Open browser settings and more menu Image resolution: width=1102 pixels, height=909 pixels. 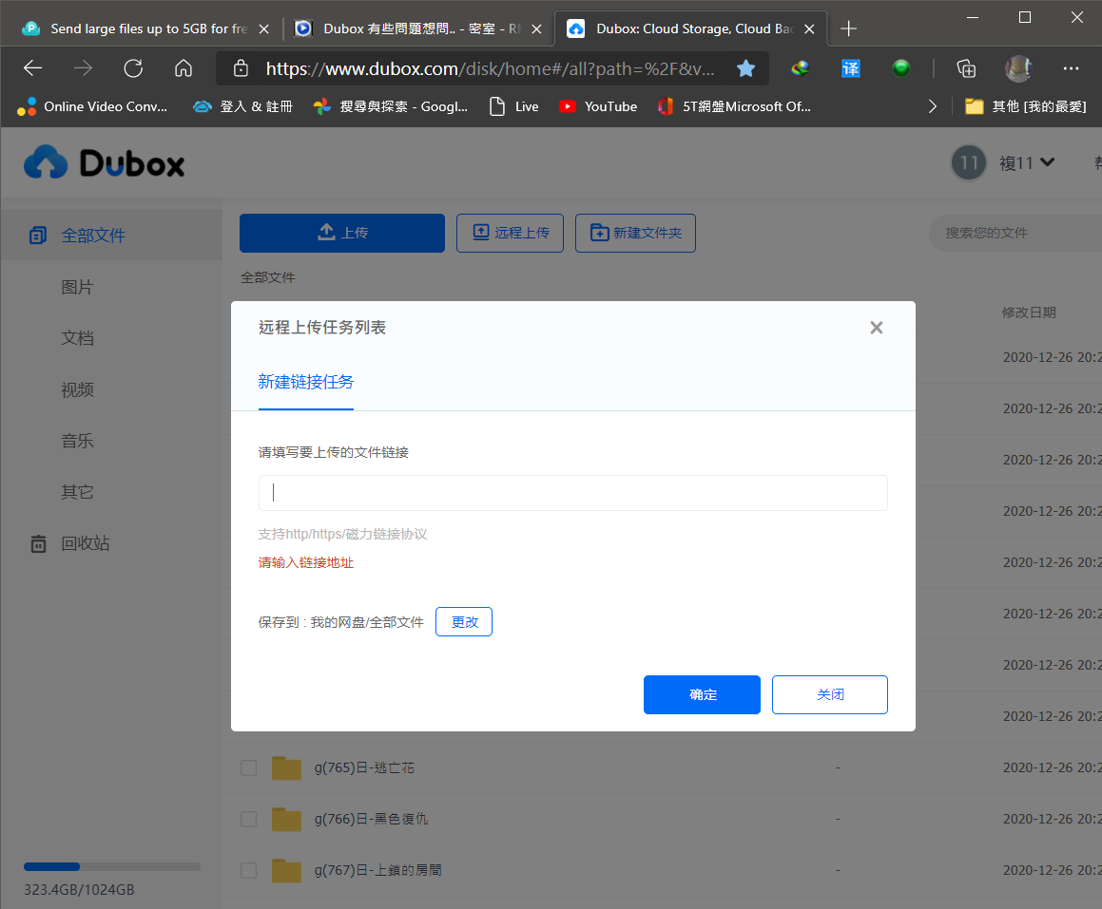[x=1071, y=68]
